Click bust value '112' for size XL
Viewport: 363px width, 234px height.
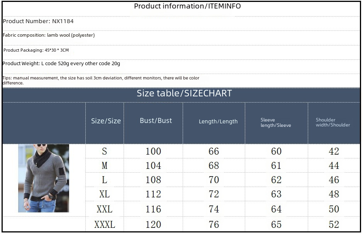pyautogui.click(x=153, y=194)
